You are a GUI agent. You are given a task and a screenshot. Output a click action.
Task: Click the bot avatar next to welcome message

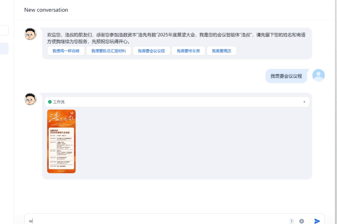coord(31,34)
